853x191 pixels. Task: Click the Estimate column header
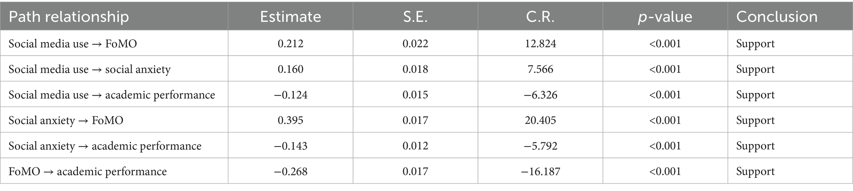click(290, 17)
